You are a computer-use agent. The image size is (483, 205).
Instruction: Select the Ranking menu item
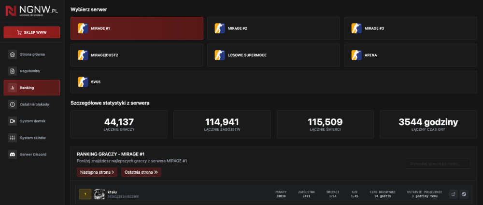coord(32,88)
